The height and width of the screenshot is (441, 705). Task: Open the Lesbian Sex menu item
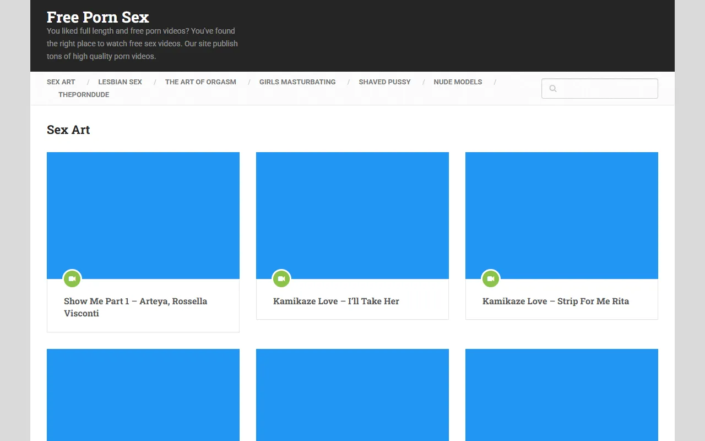pos(120,82)
